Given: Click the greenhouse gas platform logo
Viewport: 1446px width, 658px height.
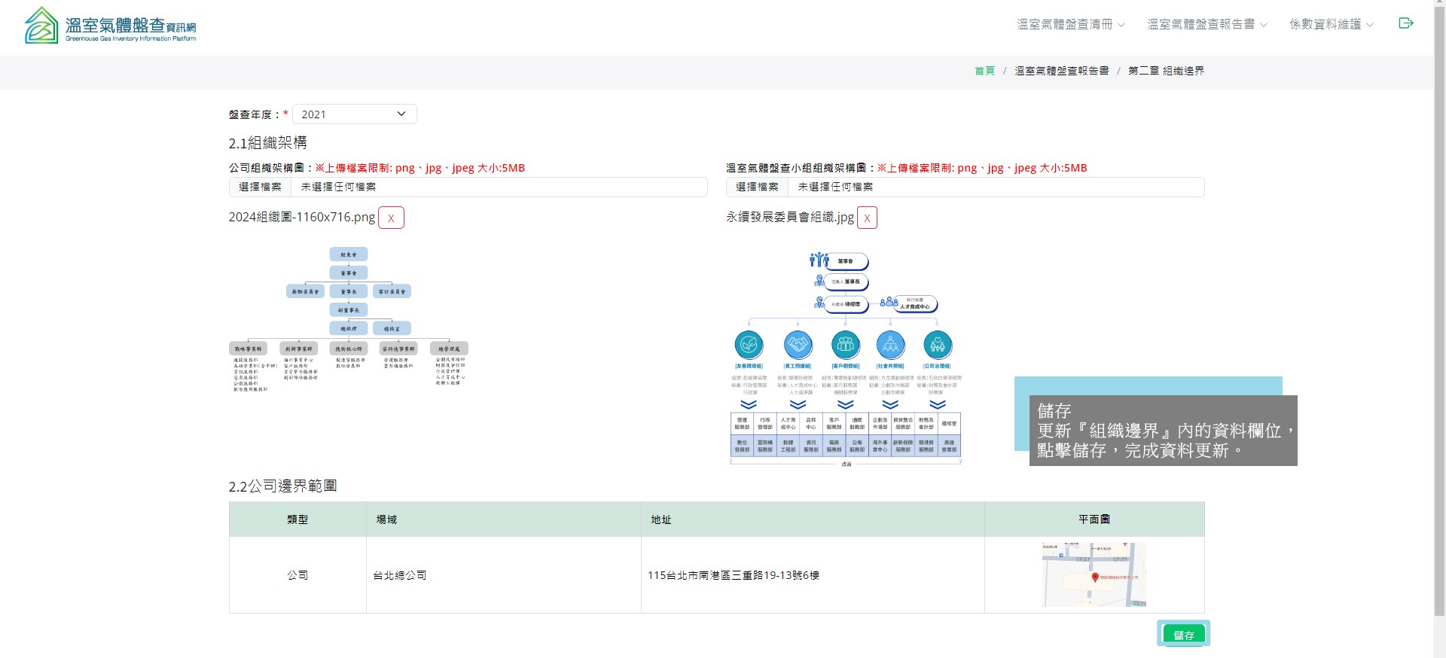Looking at the screenshot, I should (110, 26).
